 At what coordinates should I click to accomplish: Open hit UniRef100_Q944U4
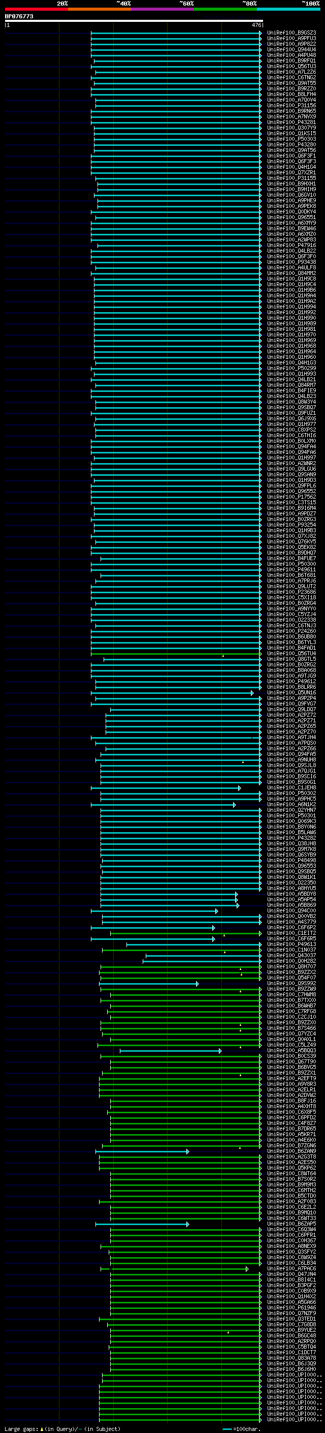coord(291,49)
